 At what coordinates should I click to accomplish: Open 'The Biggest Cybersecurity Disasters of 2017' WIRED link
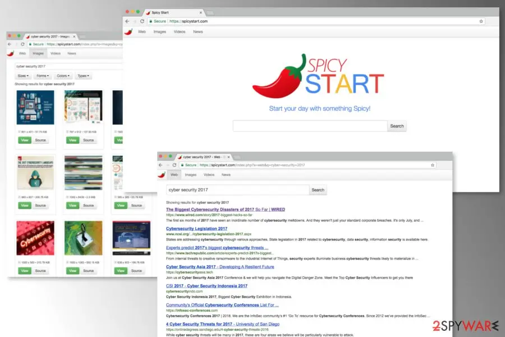[x=226, y=210]
